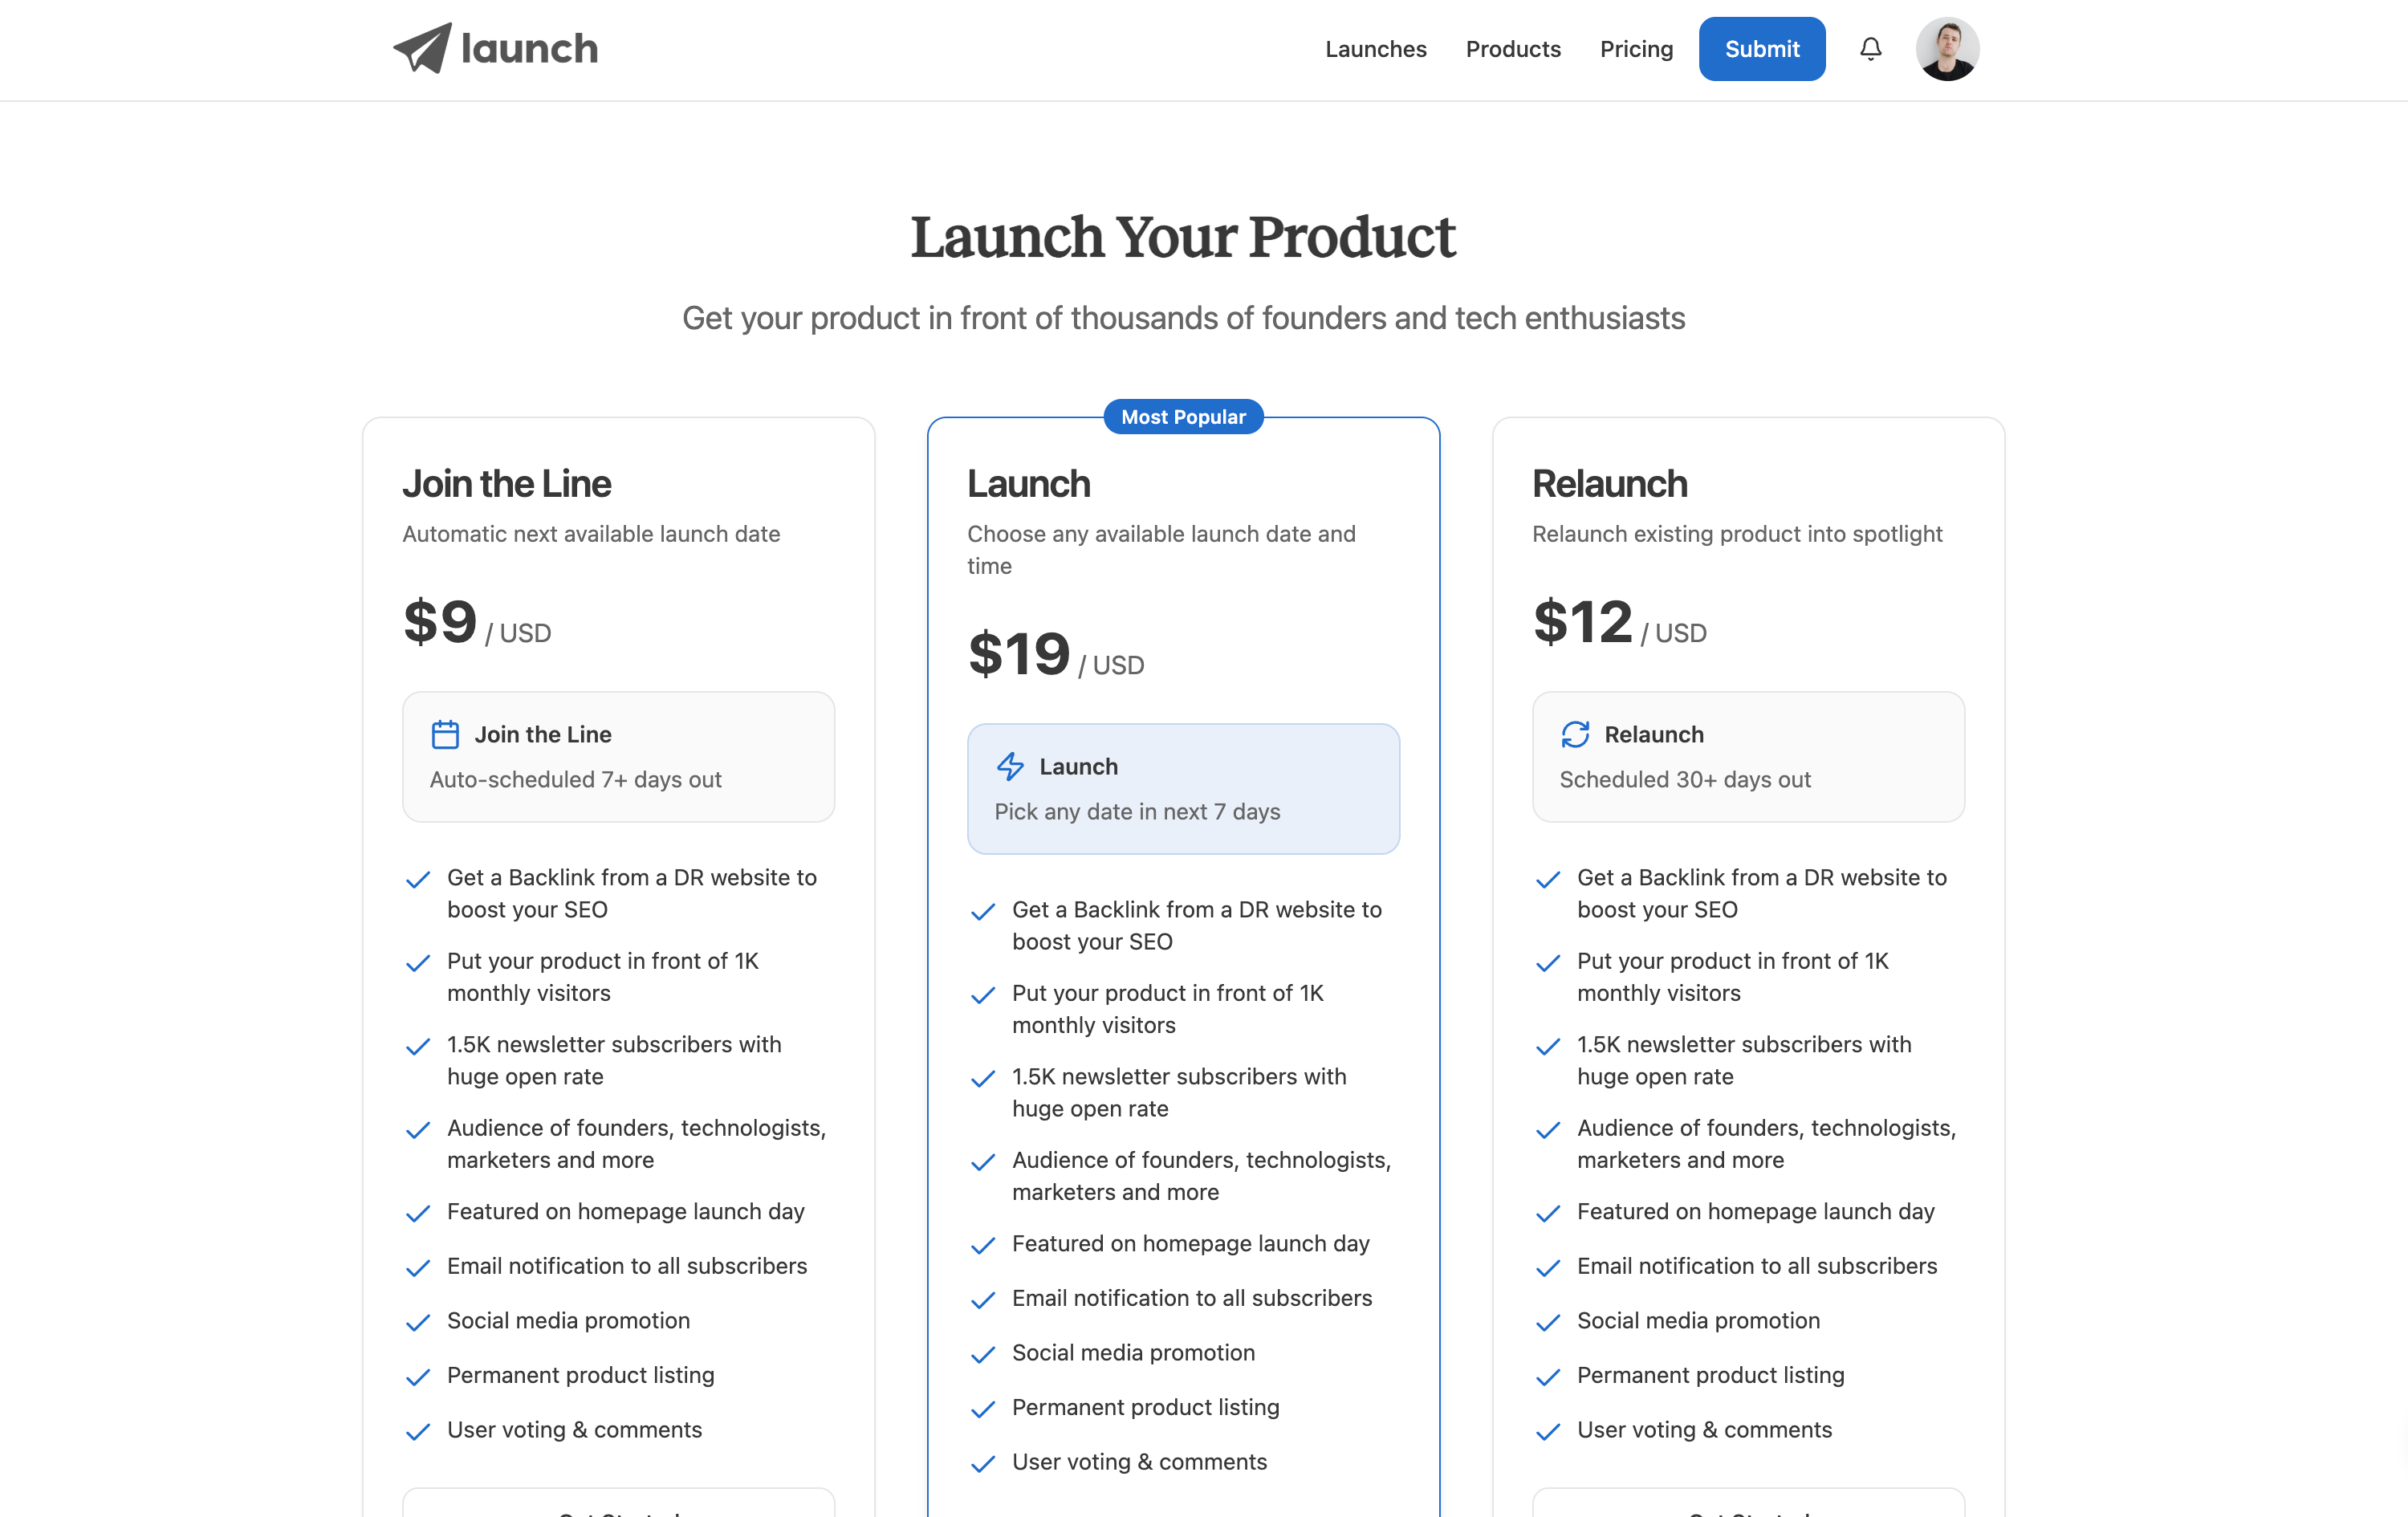This screenshot has height=1517, width=2408.
Task: Open the notifications bell
Action: [1870, 49]
